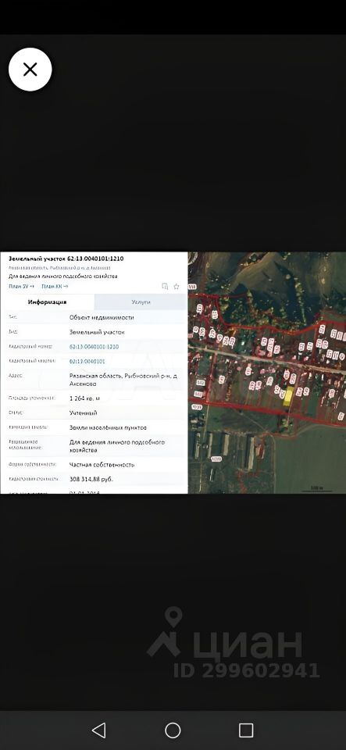Click cadastral quarter link 62:13:0040101
346x750 pixels.
(87, 361)
